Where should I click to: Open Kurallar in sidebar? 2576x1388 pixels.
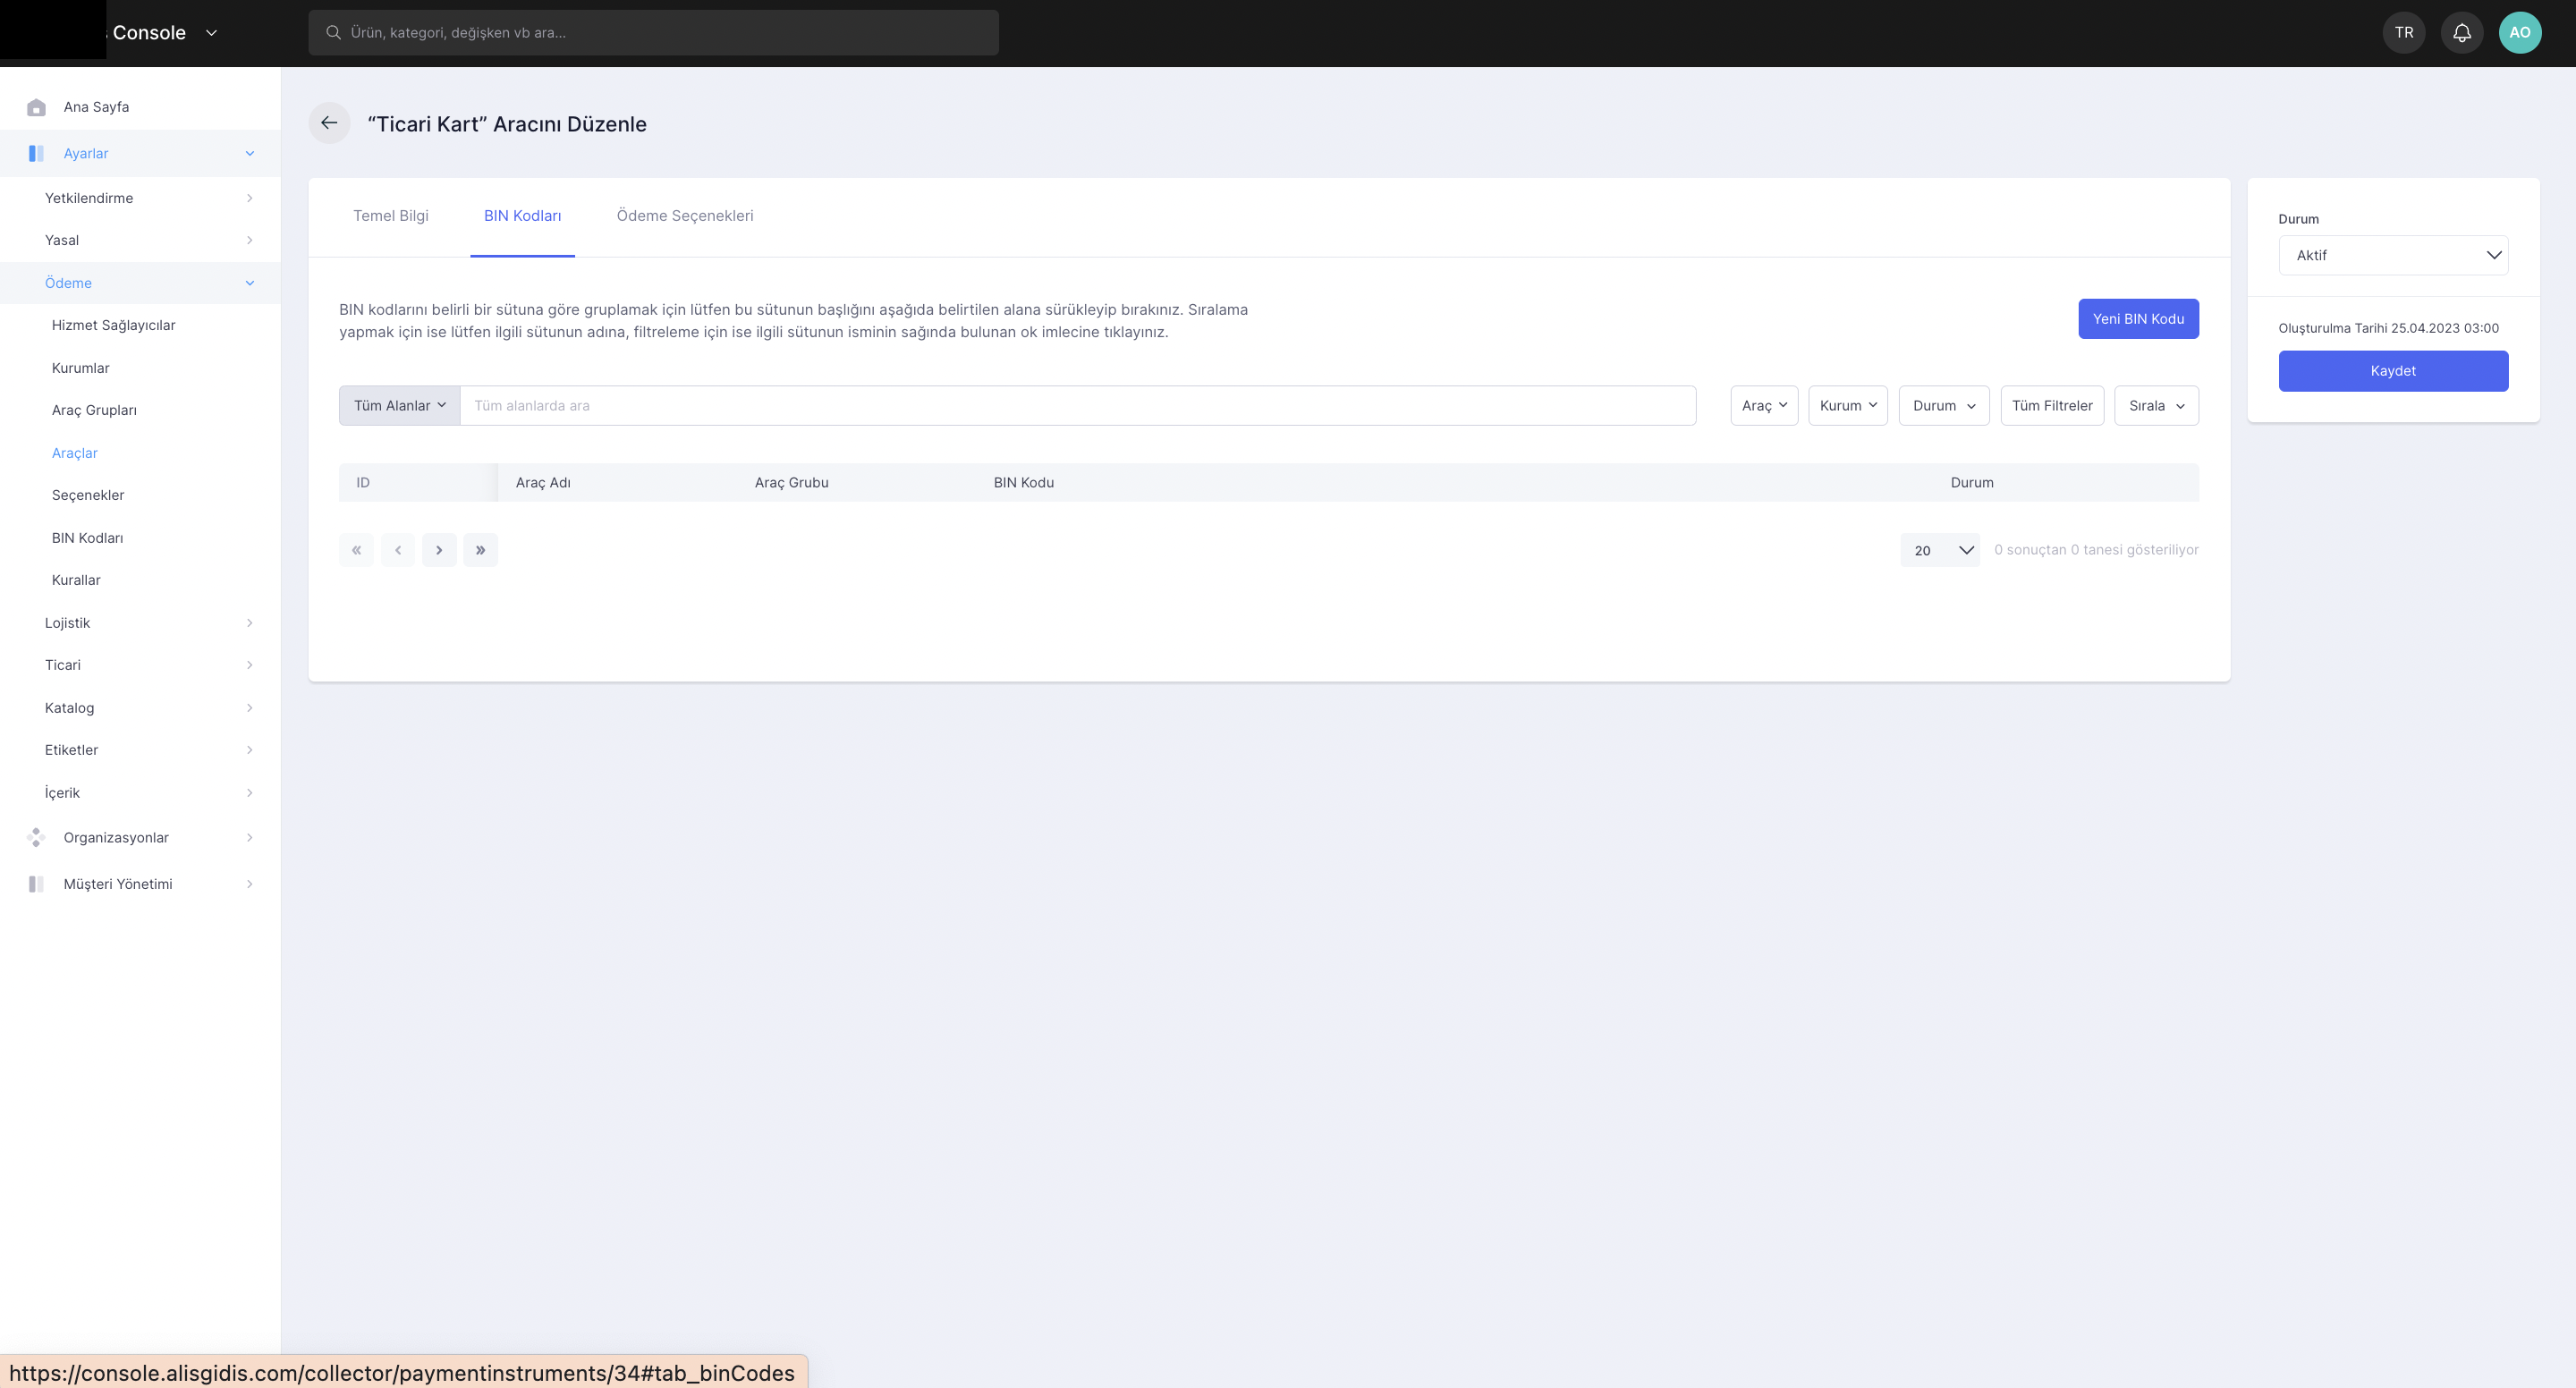[x=76, y=580]
